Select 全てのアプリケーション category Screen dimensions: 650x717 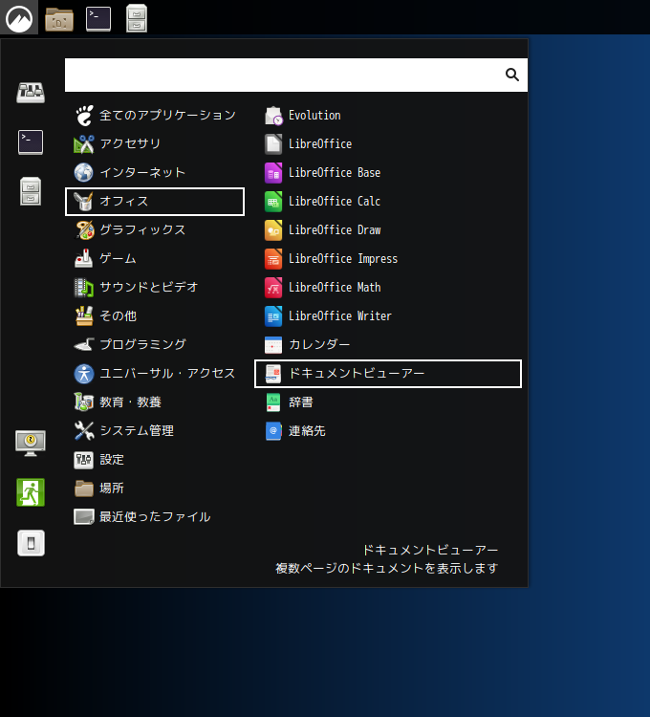155,116
